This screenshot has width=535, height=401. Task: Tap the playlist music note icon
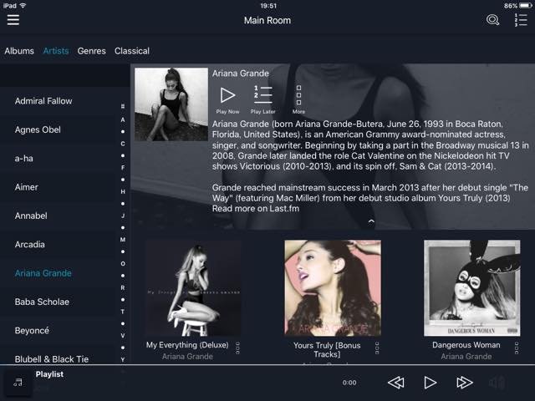point(18,383)
